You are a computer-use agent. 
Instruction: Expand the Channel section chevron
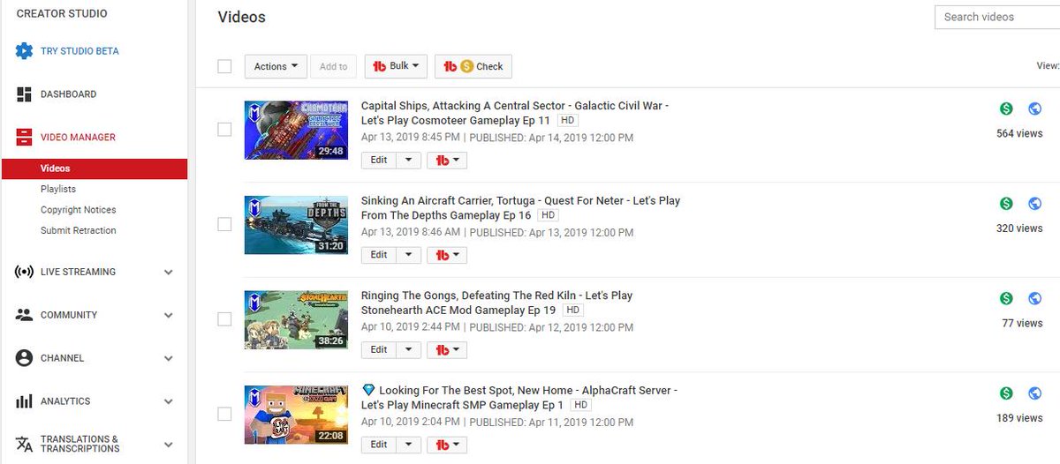coord(169,359)
